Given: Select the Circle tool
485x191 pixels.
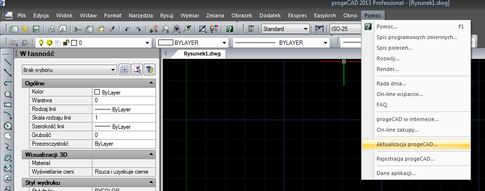Looking at the screenshot, I should coord(8,126).
